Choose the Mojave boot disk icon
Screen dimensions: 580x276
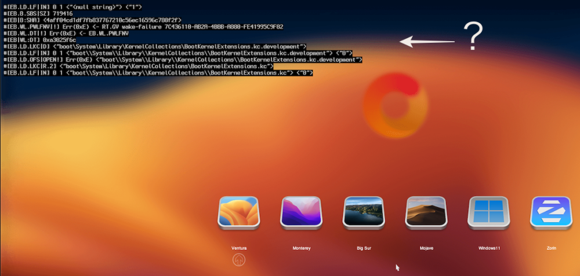(x=426, y=213)
